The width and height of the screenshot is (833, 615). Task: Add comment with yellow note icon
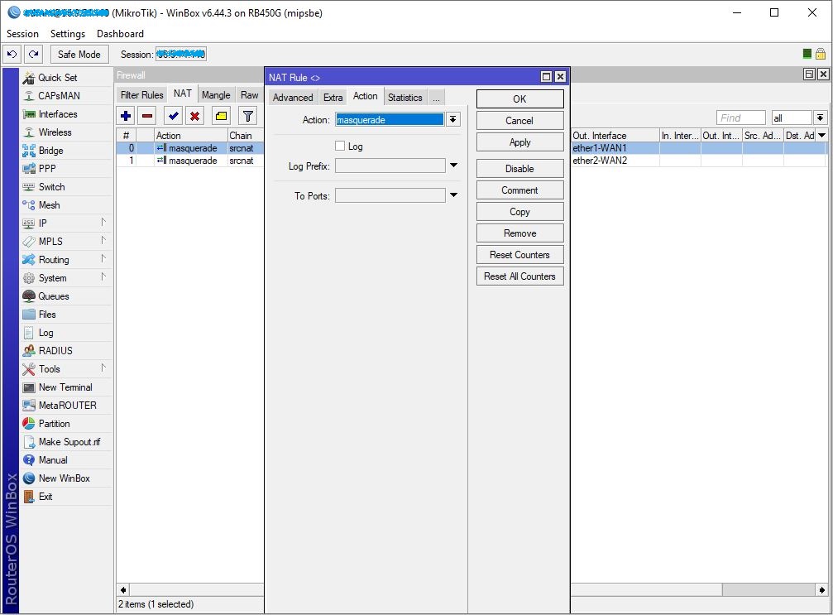pos(221,116)
